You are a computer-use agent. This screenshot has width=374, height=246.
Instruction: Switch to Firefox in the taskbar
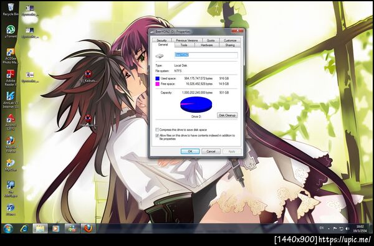[x=88, y=229]
